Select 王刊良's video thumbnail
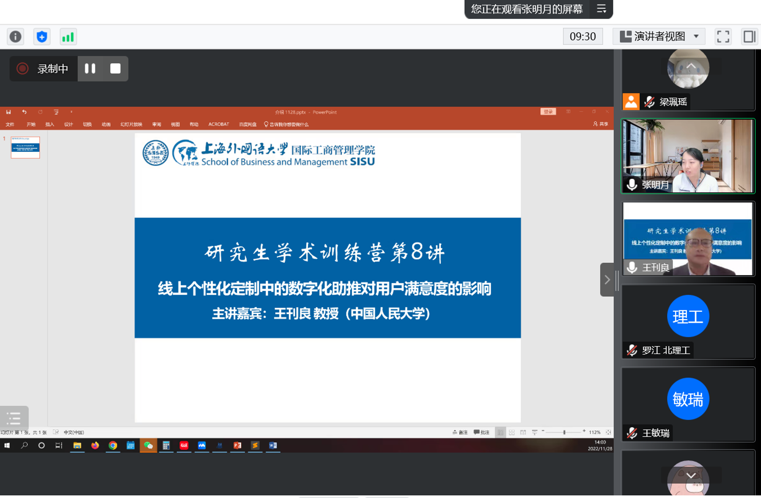 pyautogui.click(x=688, y=239)
